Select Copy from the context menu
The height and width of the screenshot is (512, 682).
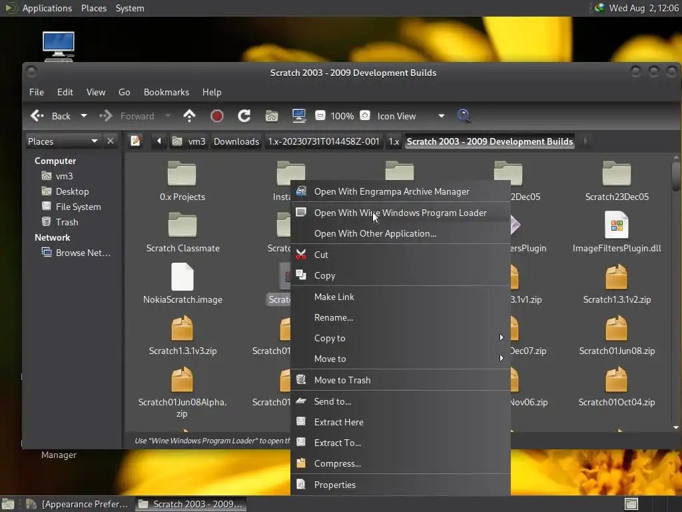(400, 275)
